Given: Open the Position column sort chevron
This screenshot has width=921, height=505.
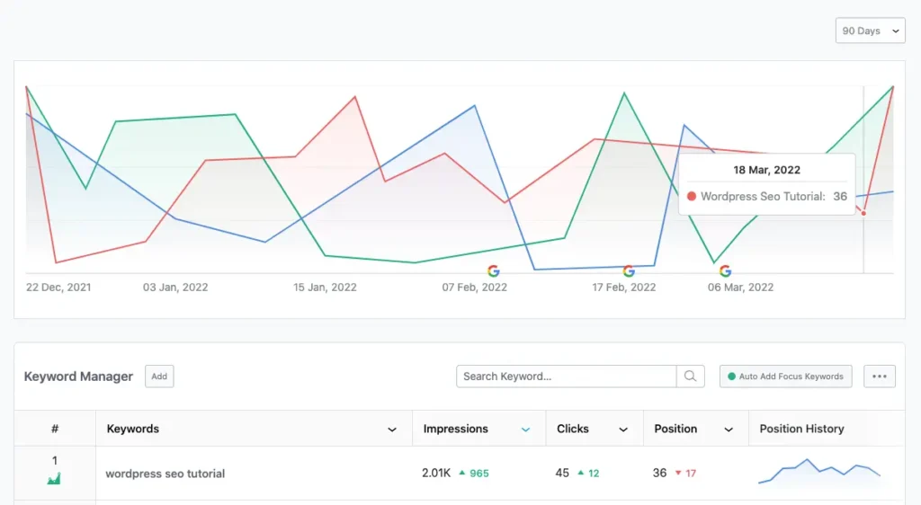Looking at the screenshot, I should [x=729, y=430].
